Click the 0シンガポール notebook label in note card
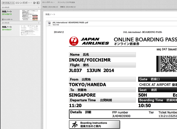 7,19
